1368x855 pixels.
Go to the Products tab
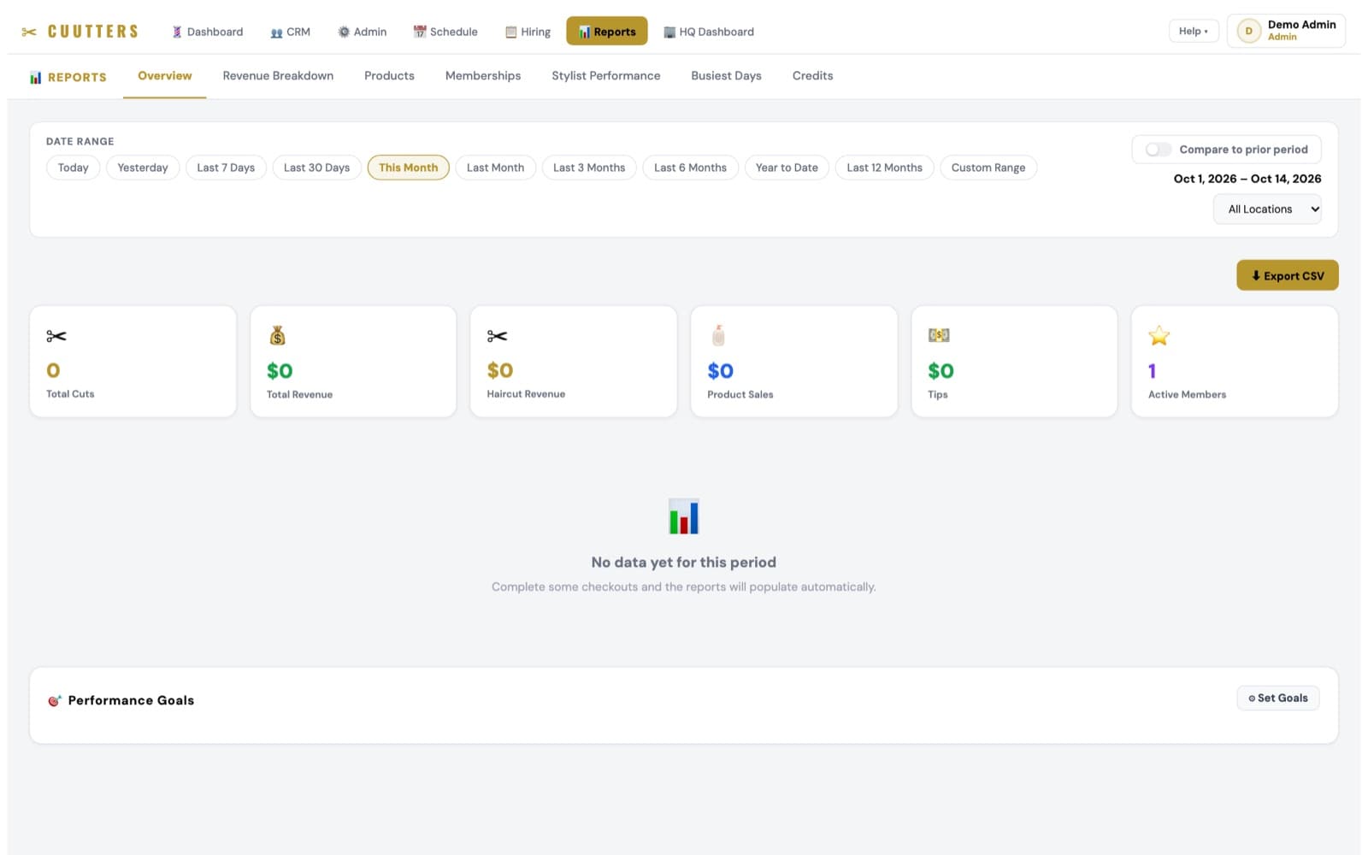pos(389,76)
